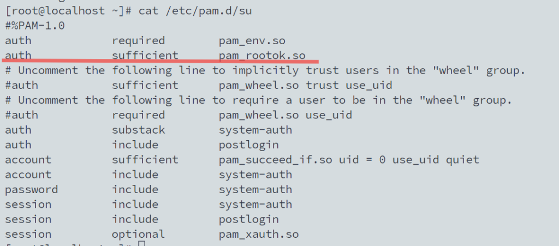Click the comment about trusting wheel group
The image size is (559, 246).
click(265, 70)
